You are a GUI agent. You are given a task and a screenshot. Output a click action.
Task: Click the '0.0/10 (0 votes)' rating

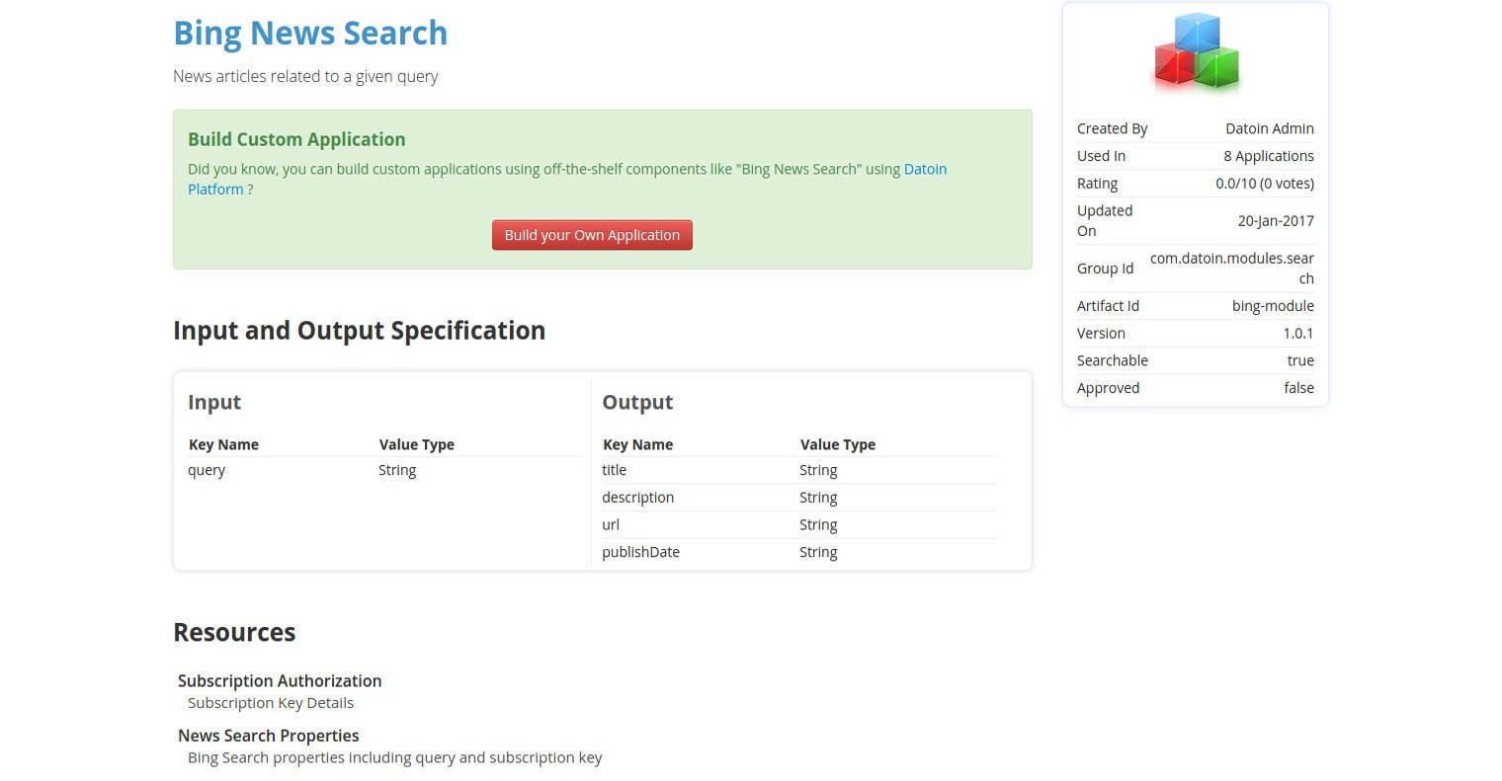click(x=1264, y=184)
